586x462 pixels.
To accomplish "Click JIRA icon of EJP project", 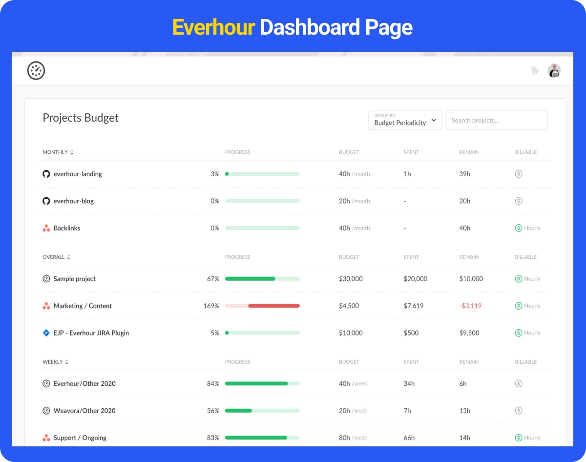I will pyautogui.click(x=46, y=333).
